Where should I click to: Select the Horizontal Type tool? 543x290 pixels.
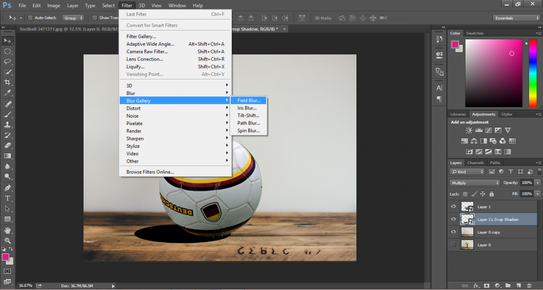click(x=7, y=198)
